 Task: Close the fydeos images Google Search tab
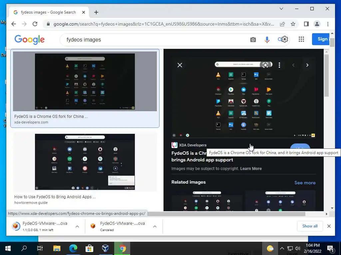[84, 12]
